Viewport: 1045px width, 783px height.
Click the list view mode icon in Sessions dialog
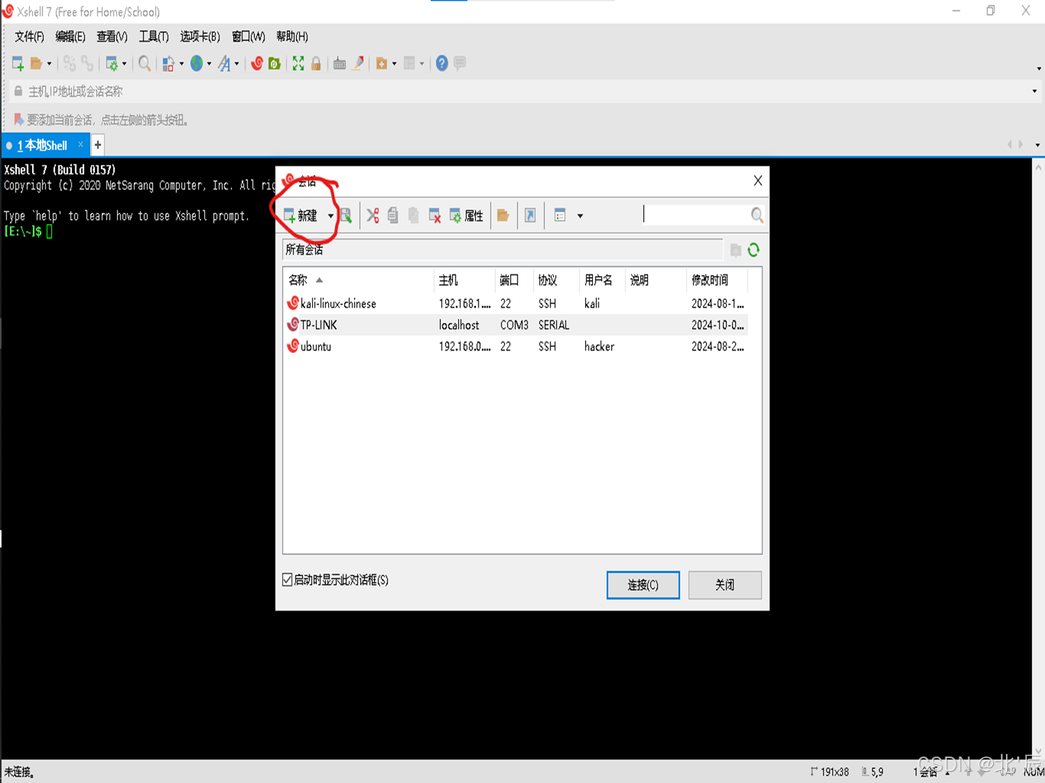coord(560,216)
